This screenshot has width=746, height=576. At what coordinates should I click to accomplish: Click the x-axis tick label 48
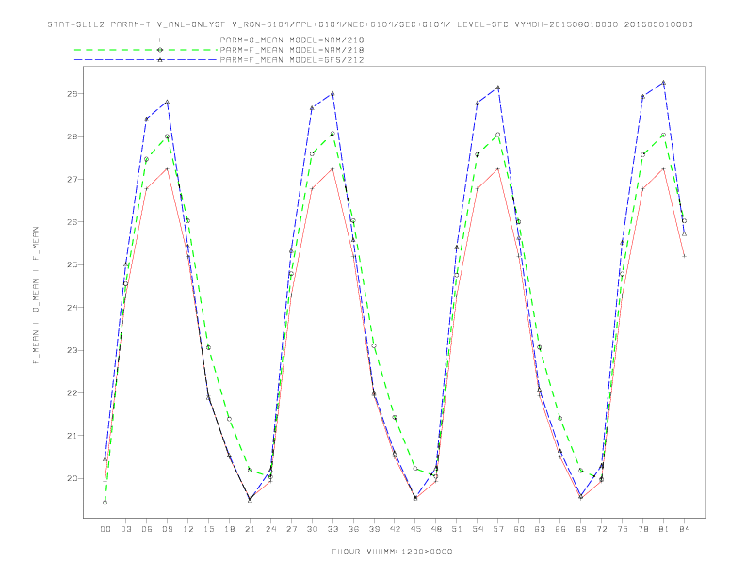point(436,529)
